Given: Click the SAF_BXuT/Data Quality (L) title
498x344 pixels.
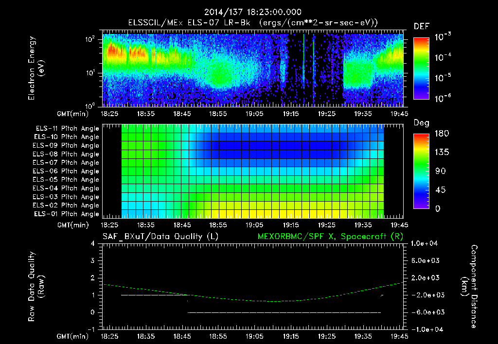Looking at the screenshot, I should click(160, 237).
